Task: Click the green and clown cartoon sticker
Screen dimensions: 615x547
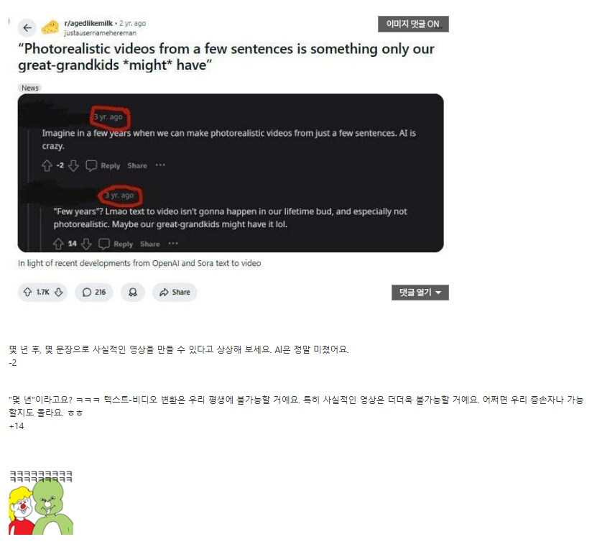Action: point(41,506)
